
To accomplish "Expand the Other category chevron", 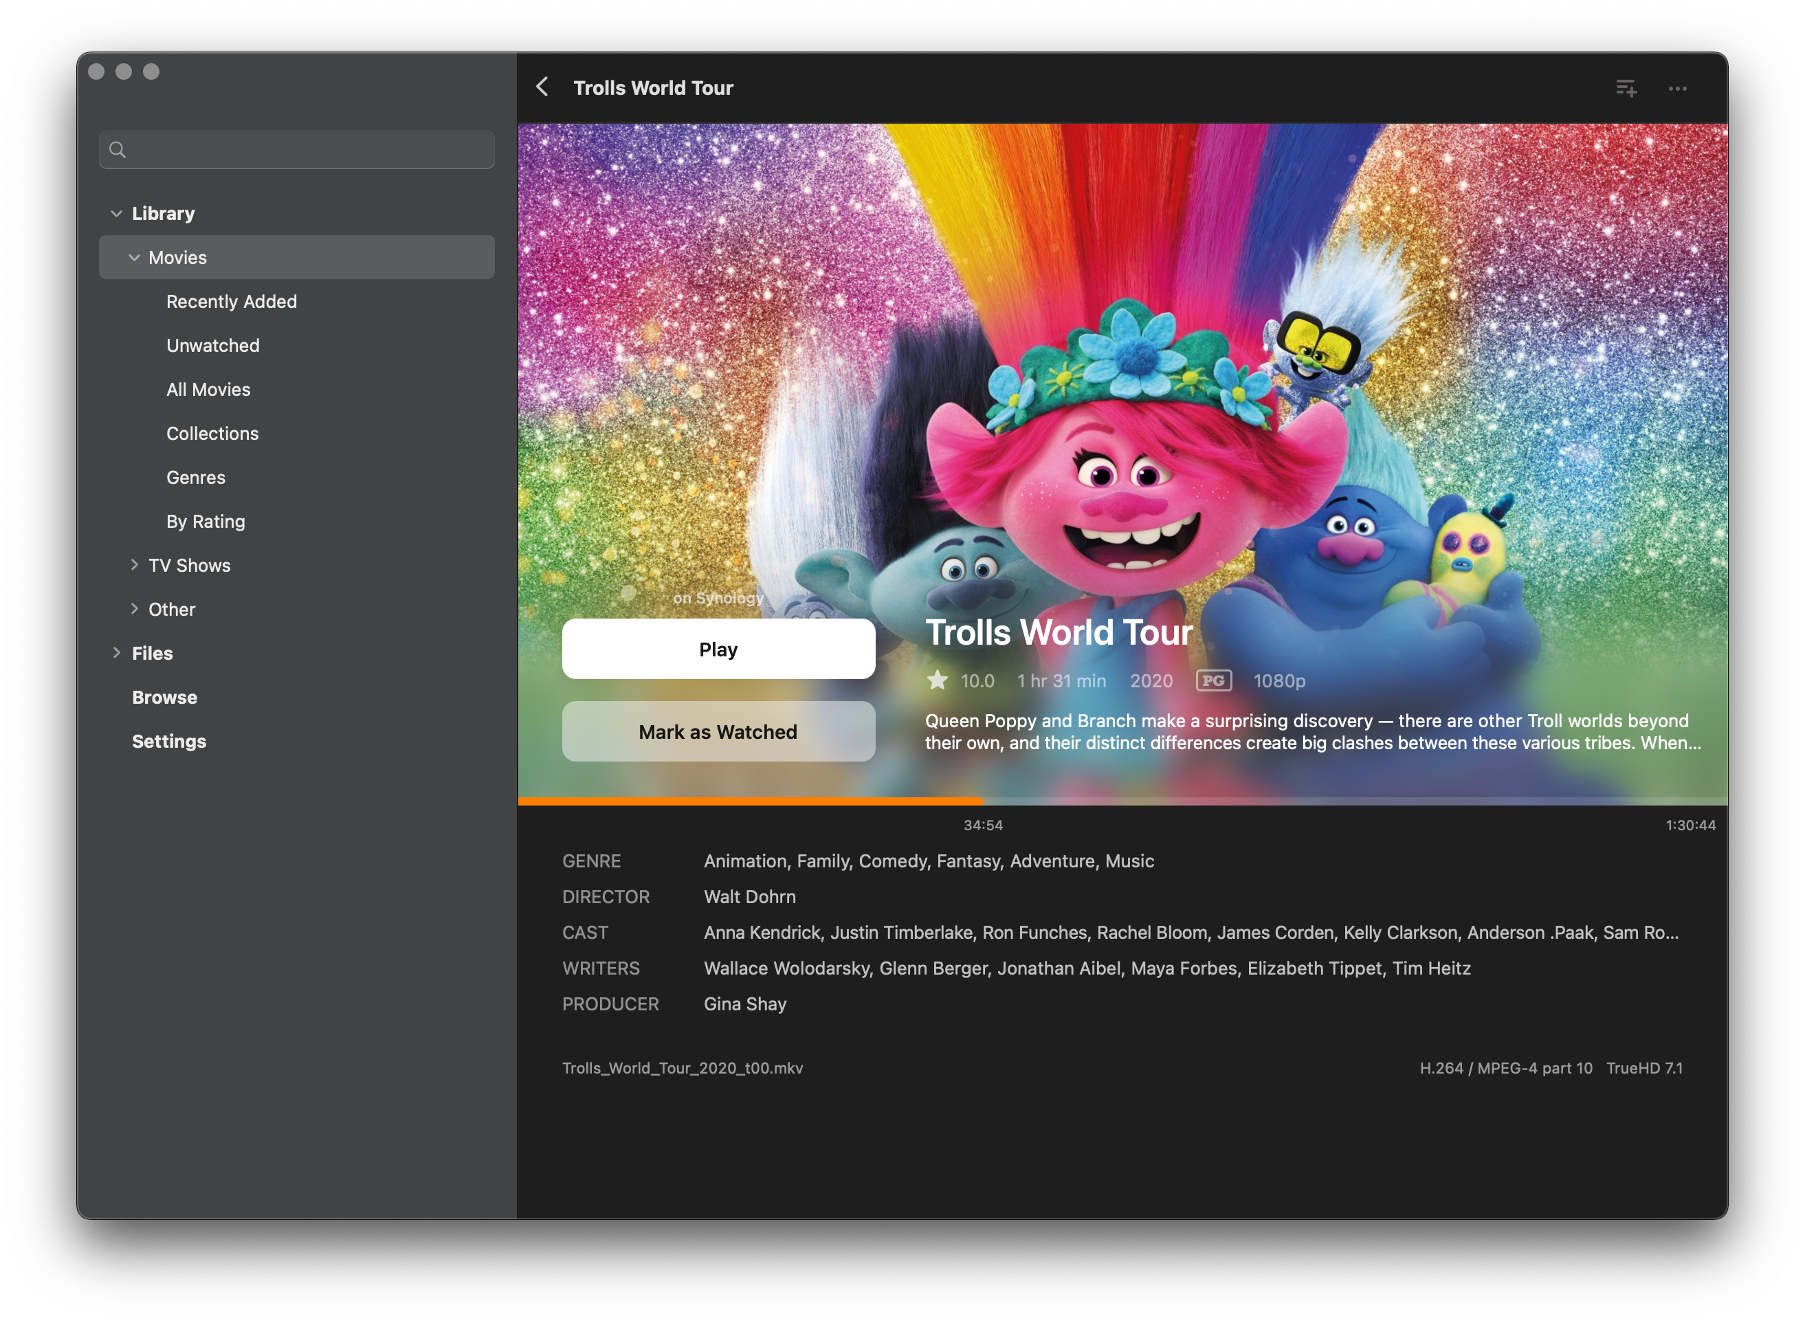I will 134,608.
